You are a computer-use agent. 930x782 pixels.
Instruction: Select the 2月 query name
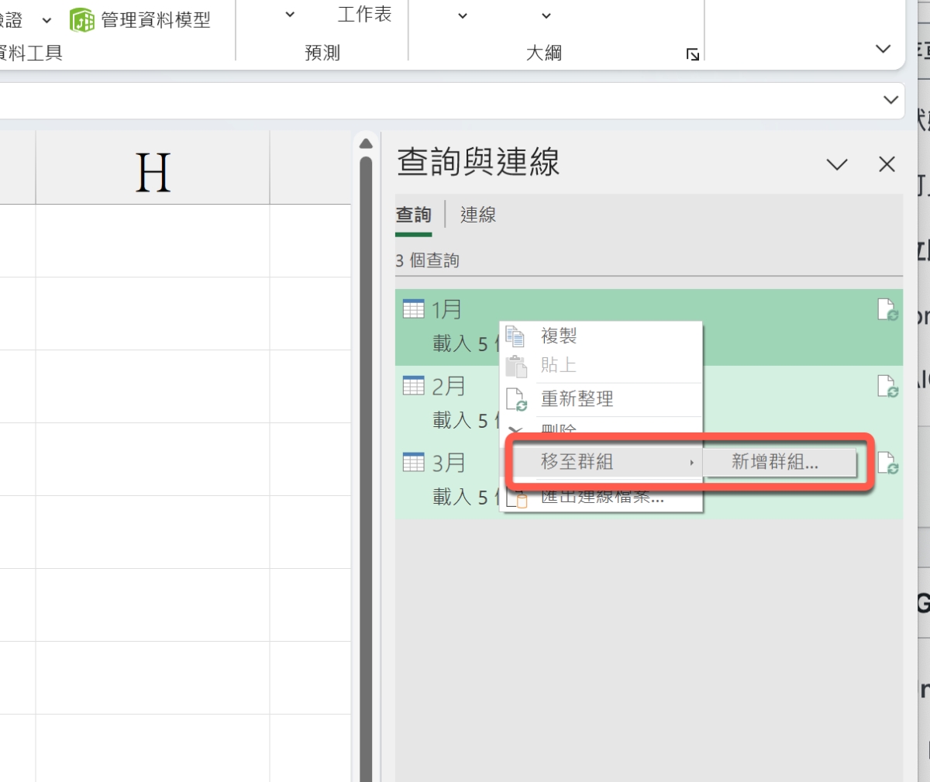click(x=448, y=385)
